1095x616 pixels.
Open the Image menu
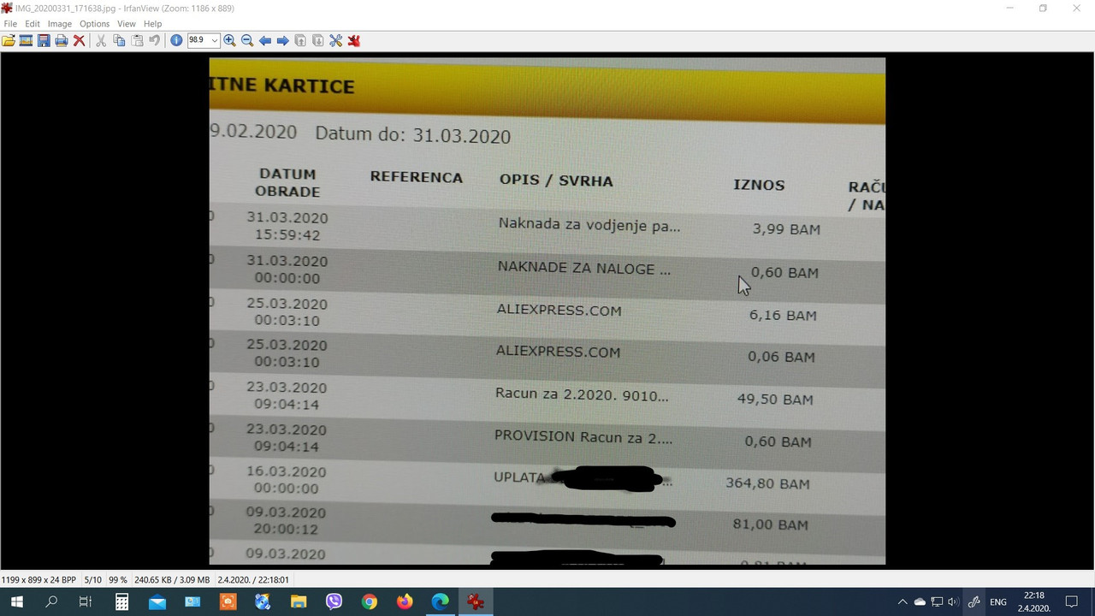coord(59,24)
